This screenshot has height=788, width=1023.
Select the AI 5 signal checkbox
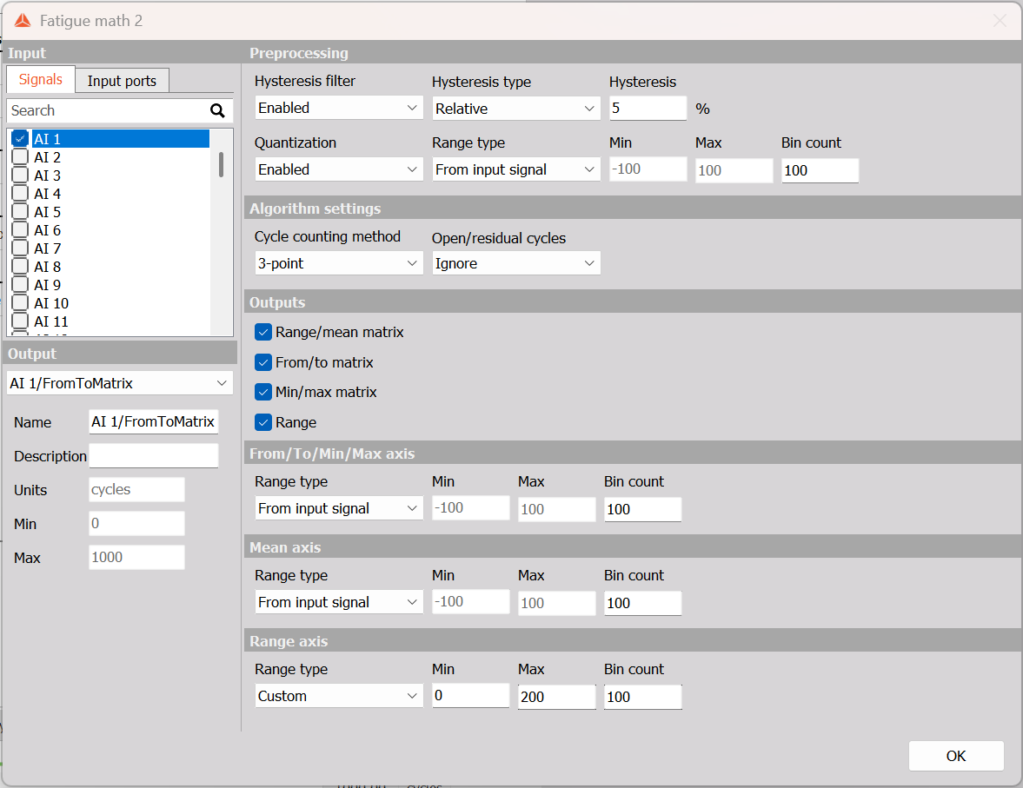click(x=20, y=211)
